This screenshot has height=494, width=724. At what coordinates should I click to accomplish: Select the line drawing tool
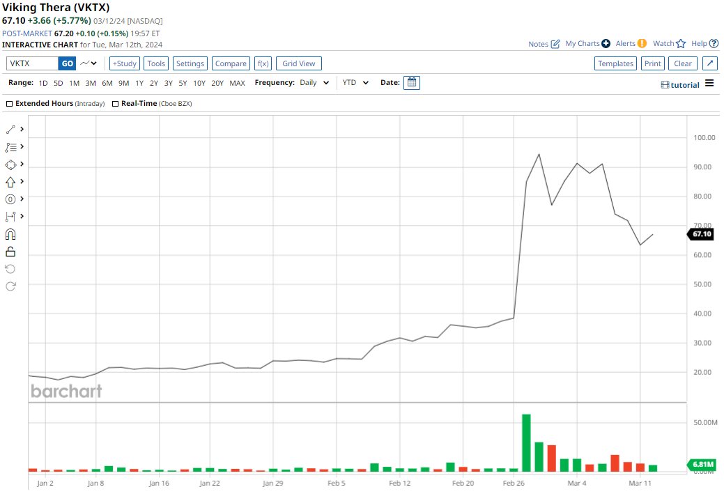[x=10, y=130]
